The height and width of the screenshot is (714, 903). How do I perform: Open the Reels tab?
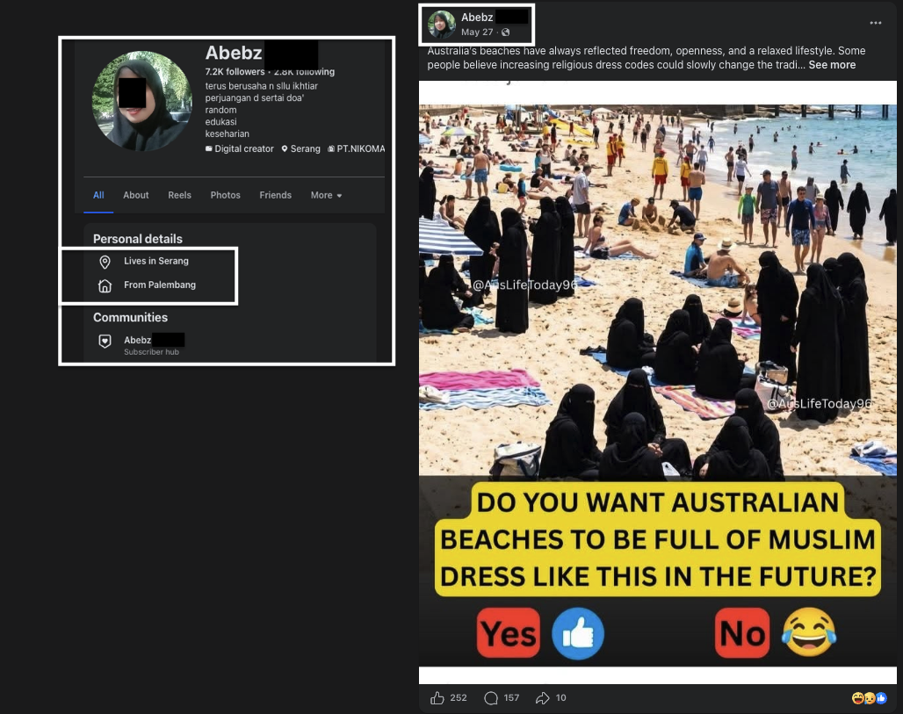180,195
